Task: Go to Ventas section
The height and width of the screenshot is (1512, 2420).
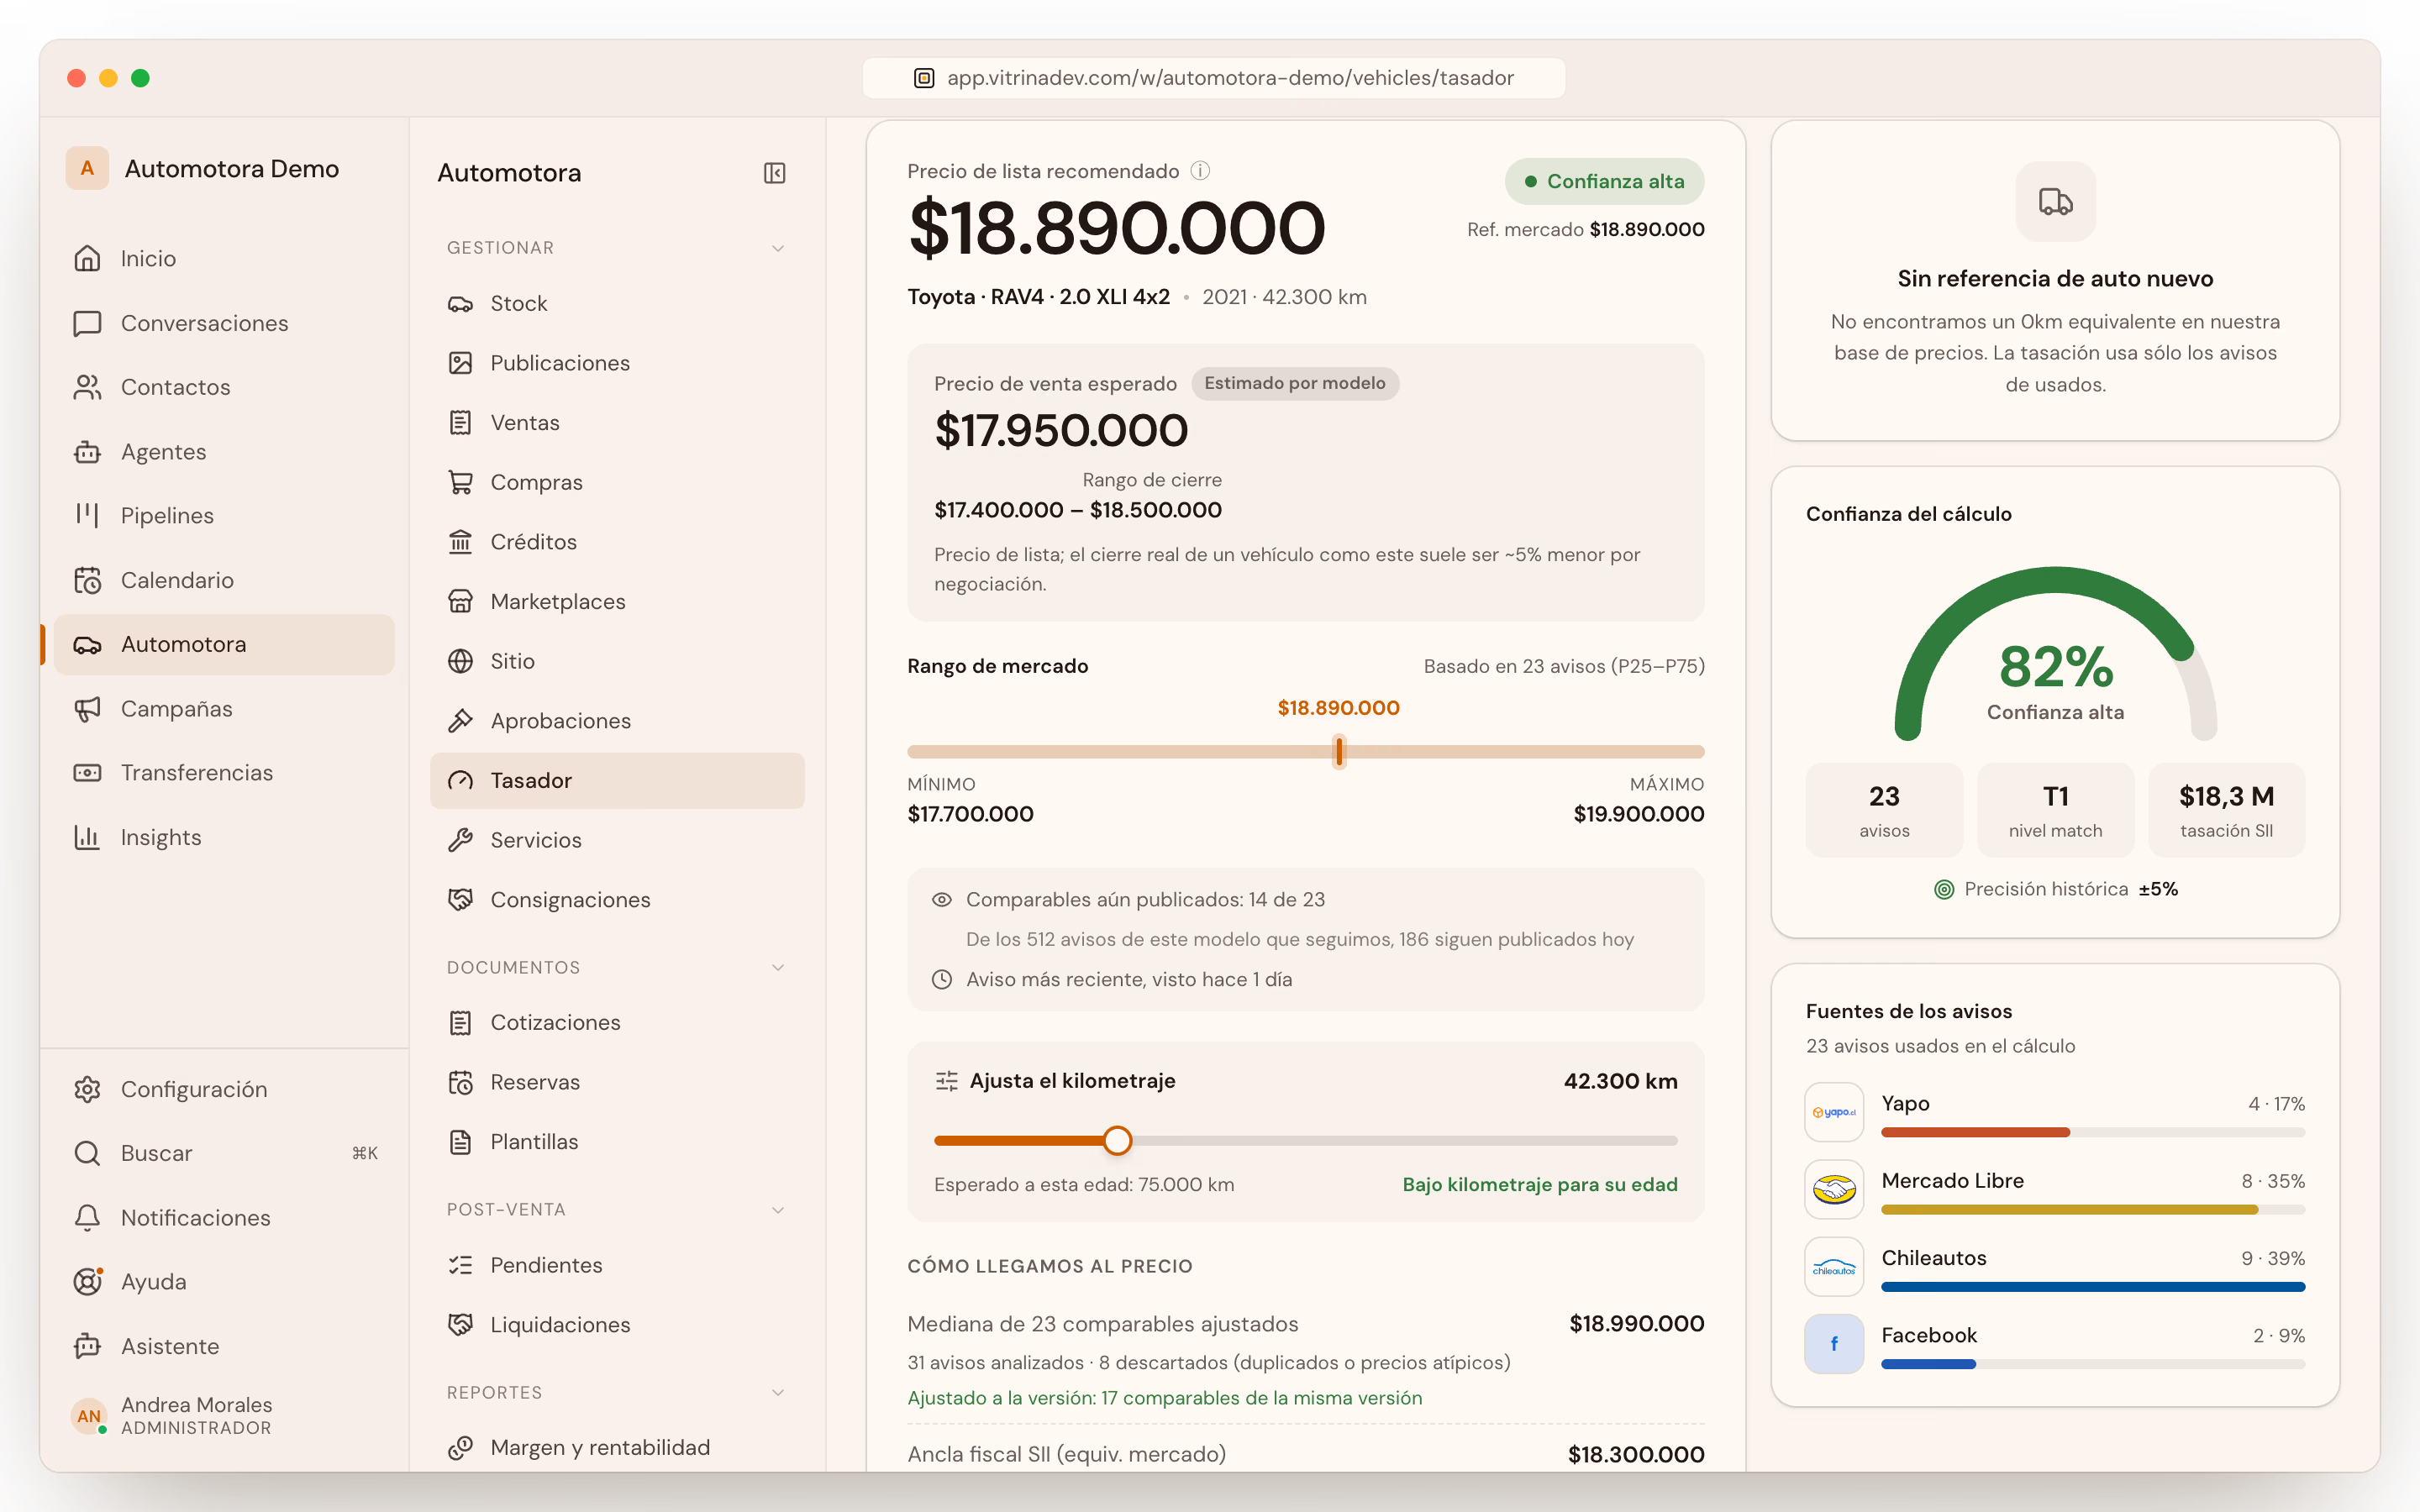Action: click(617, 423)
